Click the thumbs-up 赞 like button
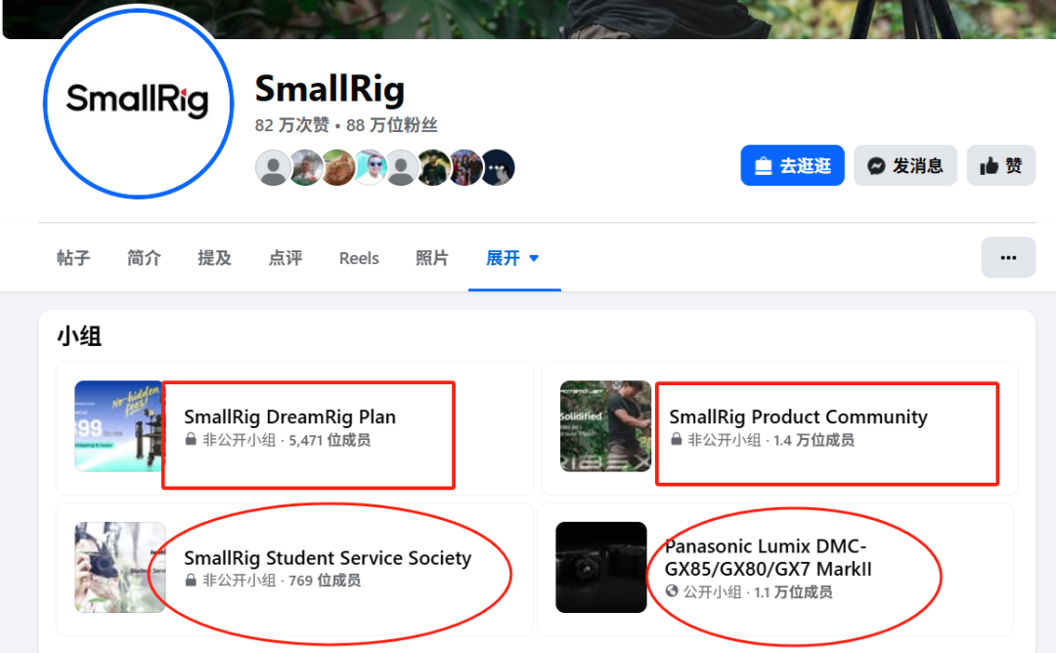Viewport: 1056px width, 653px height. pyautogui.click(x=1001, y=165)
